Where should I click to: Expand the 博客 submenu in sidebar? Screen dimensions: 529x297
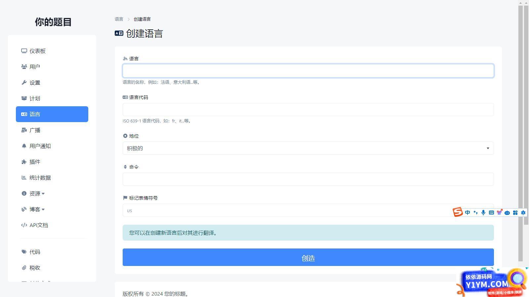[37, 209]
